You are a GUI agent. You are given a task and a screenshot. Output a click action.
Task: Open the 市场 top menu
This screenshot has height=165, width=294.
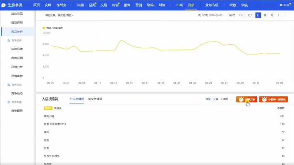point(179,5)
